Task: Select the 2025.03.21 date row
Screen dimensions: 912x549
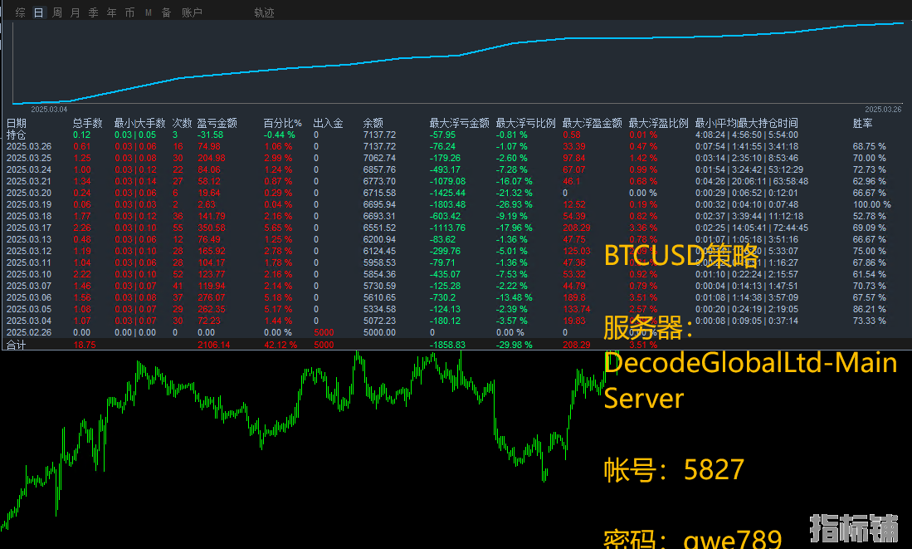Action: [29, 181]
